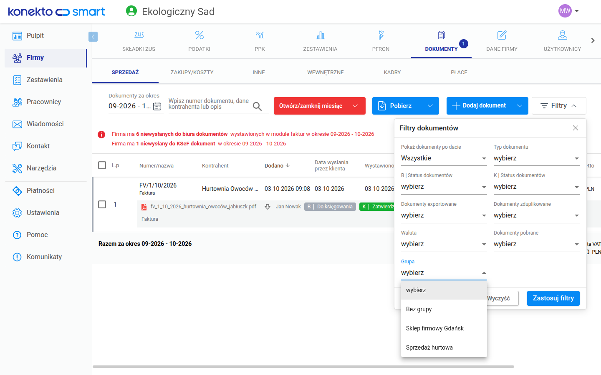Open the Zestawienia chart icon in top bar
Image resolution: width=601 pixels, height=375 pixels.
pos(321,35)
